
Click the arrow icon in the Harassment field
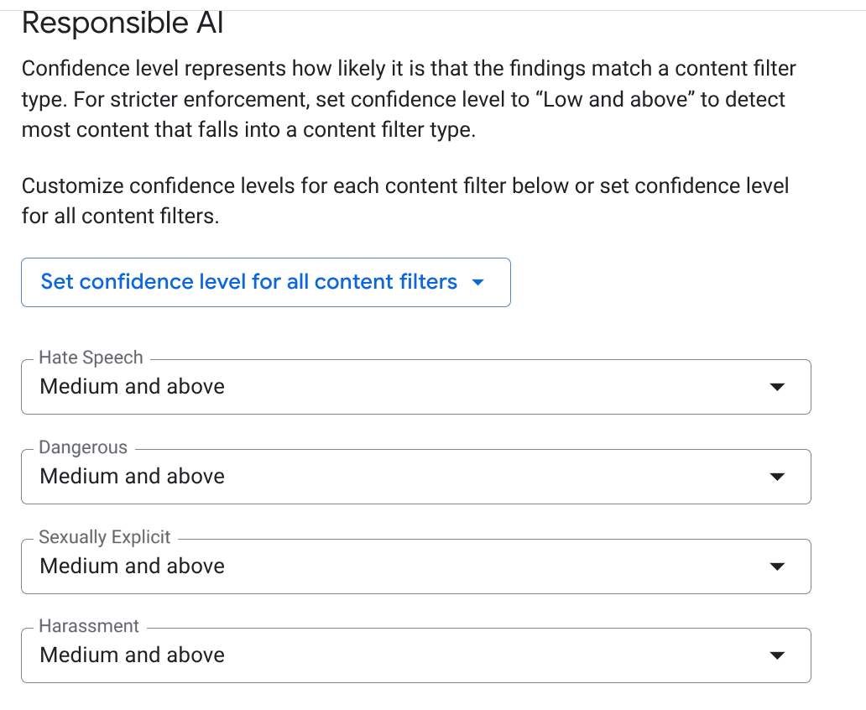777,655
